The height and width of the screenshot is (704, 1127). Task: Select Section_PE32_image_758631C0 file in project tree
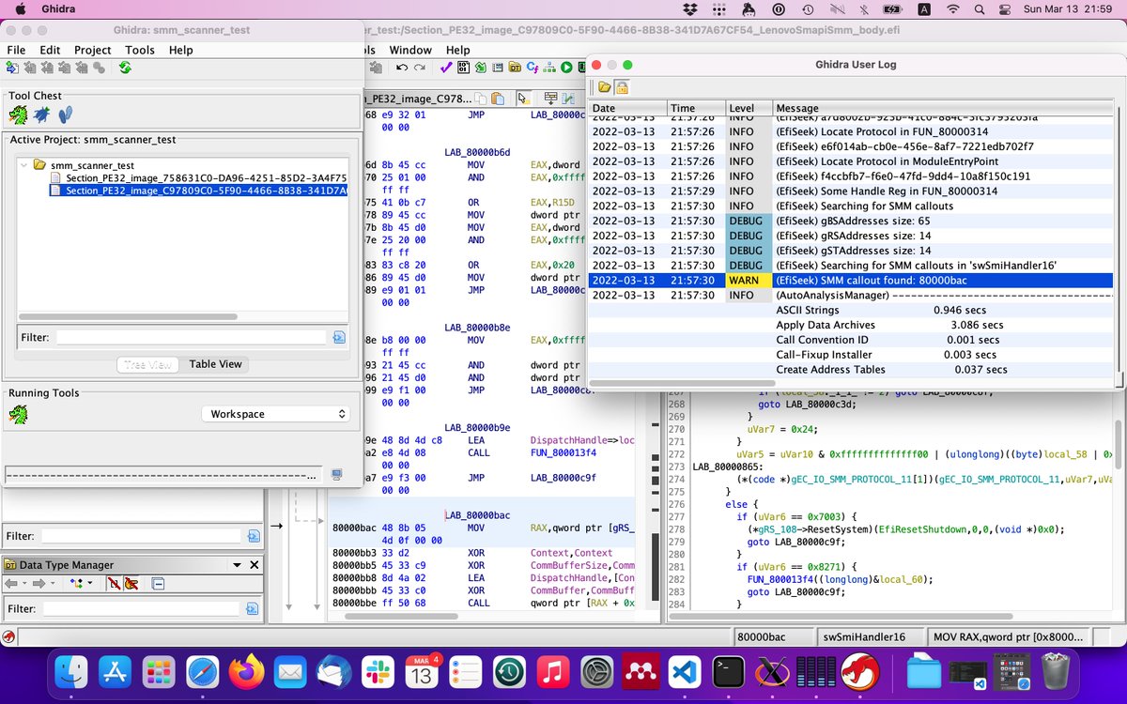point(198,177)
